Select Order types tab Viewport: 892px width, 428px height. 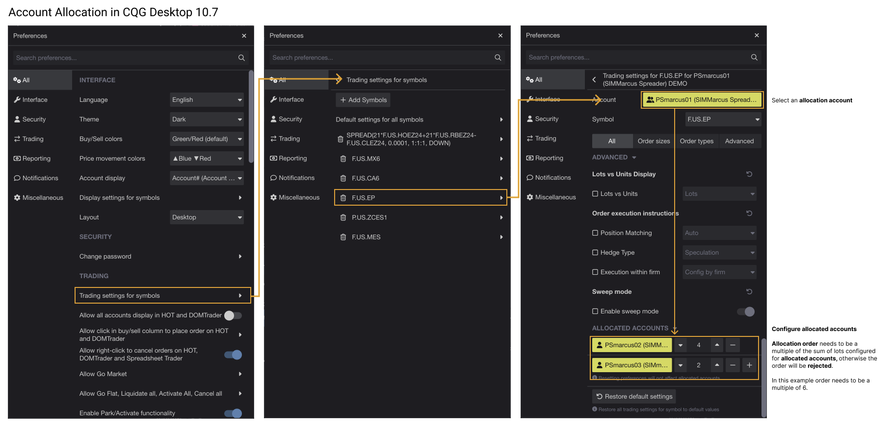click(x=697, y=141)
